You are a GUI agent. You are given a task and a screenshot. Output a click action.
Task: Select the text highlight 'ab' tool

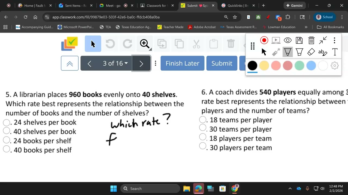(x=323, y=52)
